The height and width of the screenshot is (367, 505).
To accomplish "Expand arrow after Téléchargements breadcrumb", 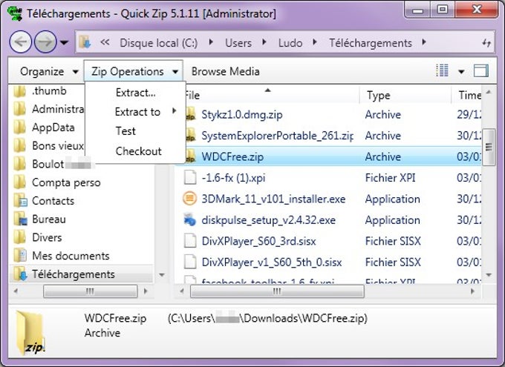I will point(424,42).
